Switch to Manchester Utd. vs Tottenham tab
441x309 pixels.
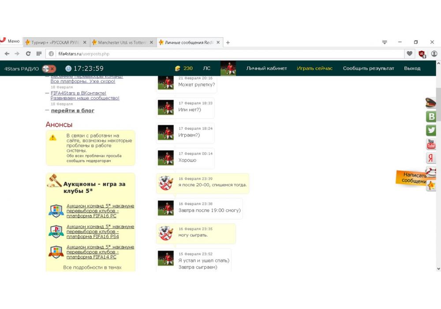click(123, 42)
